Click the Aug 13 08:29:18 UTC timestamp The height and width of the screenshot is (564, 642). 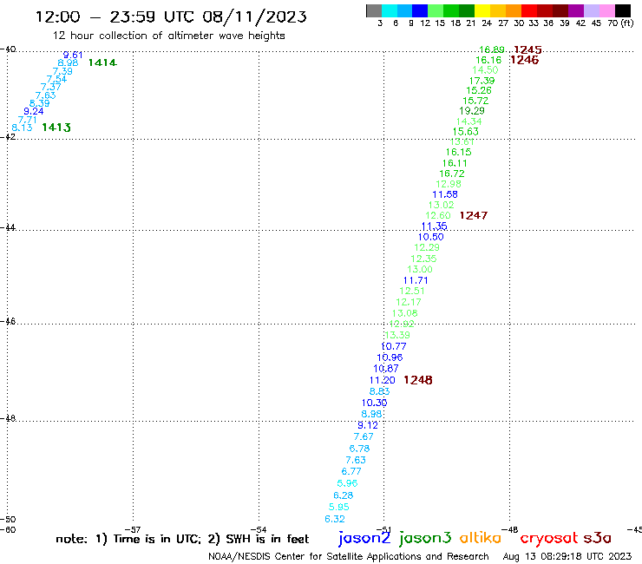pyautogui.click(x=567, y=557)
